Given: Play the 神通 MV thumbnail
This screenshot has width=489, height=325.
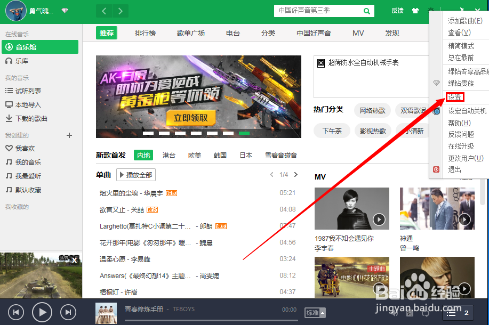Looking at the screenshot, I should click(437, 208).
